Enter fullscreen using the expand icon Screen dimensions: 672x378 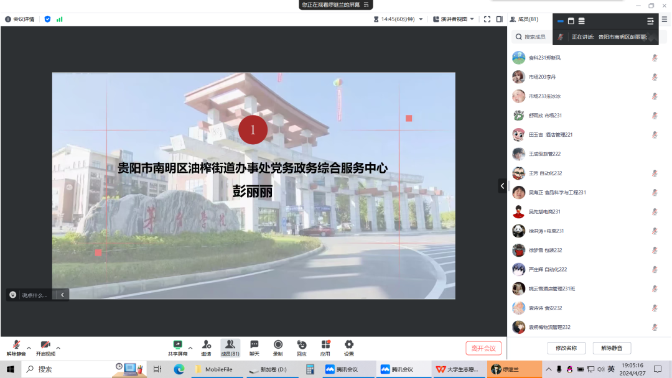487,19
